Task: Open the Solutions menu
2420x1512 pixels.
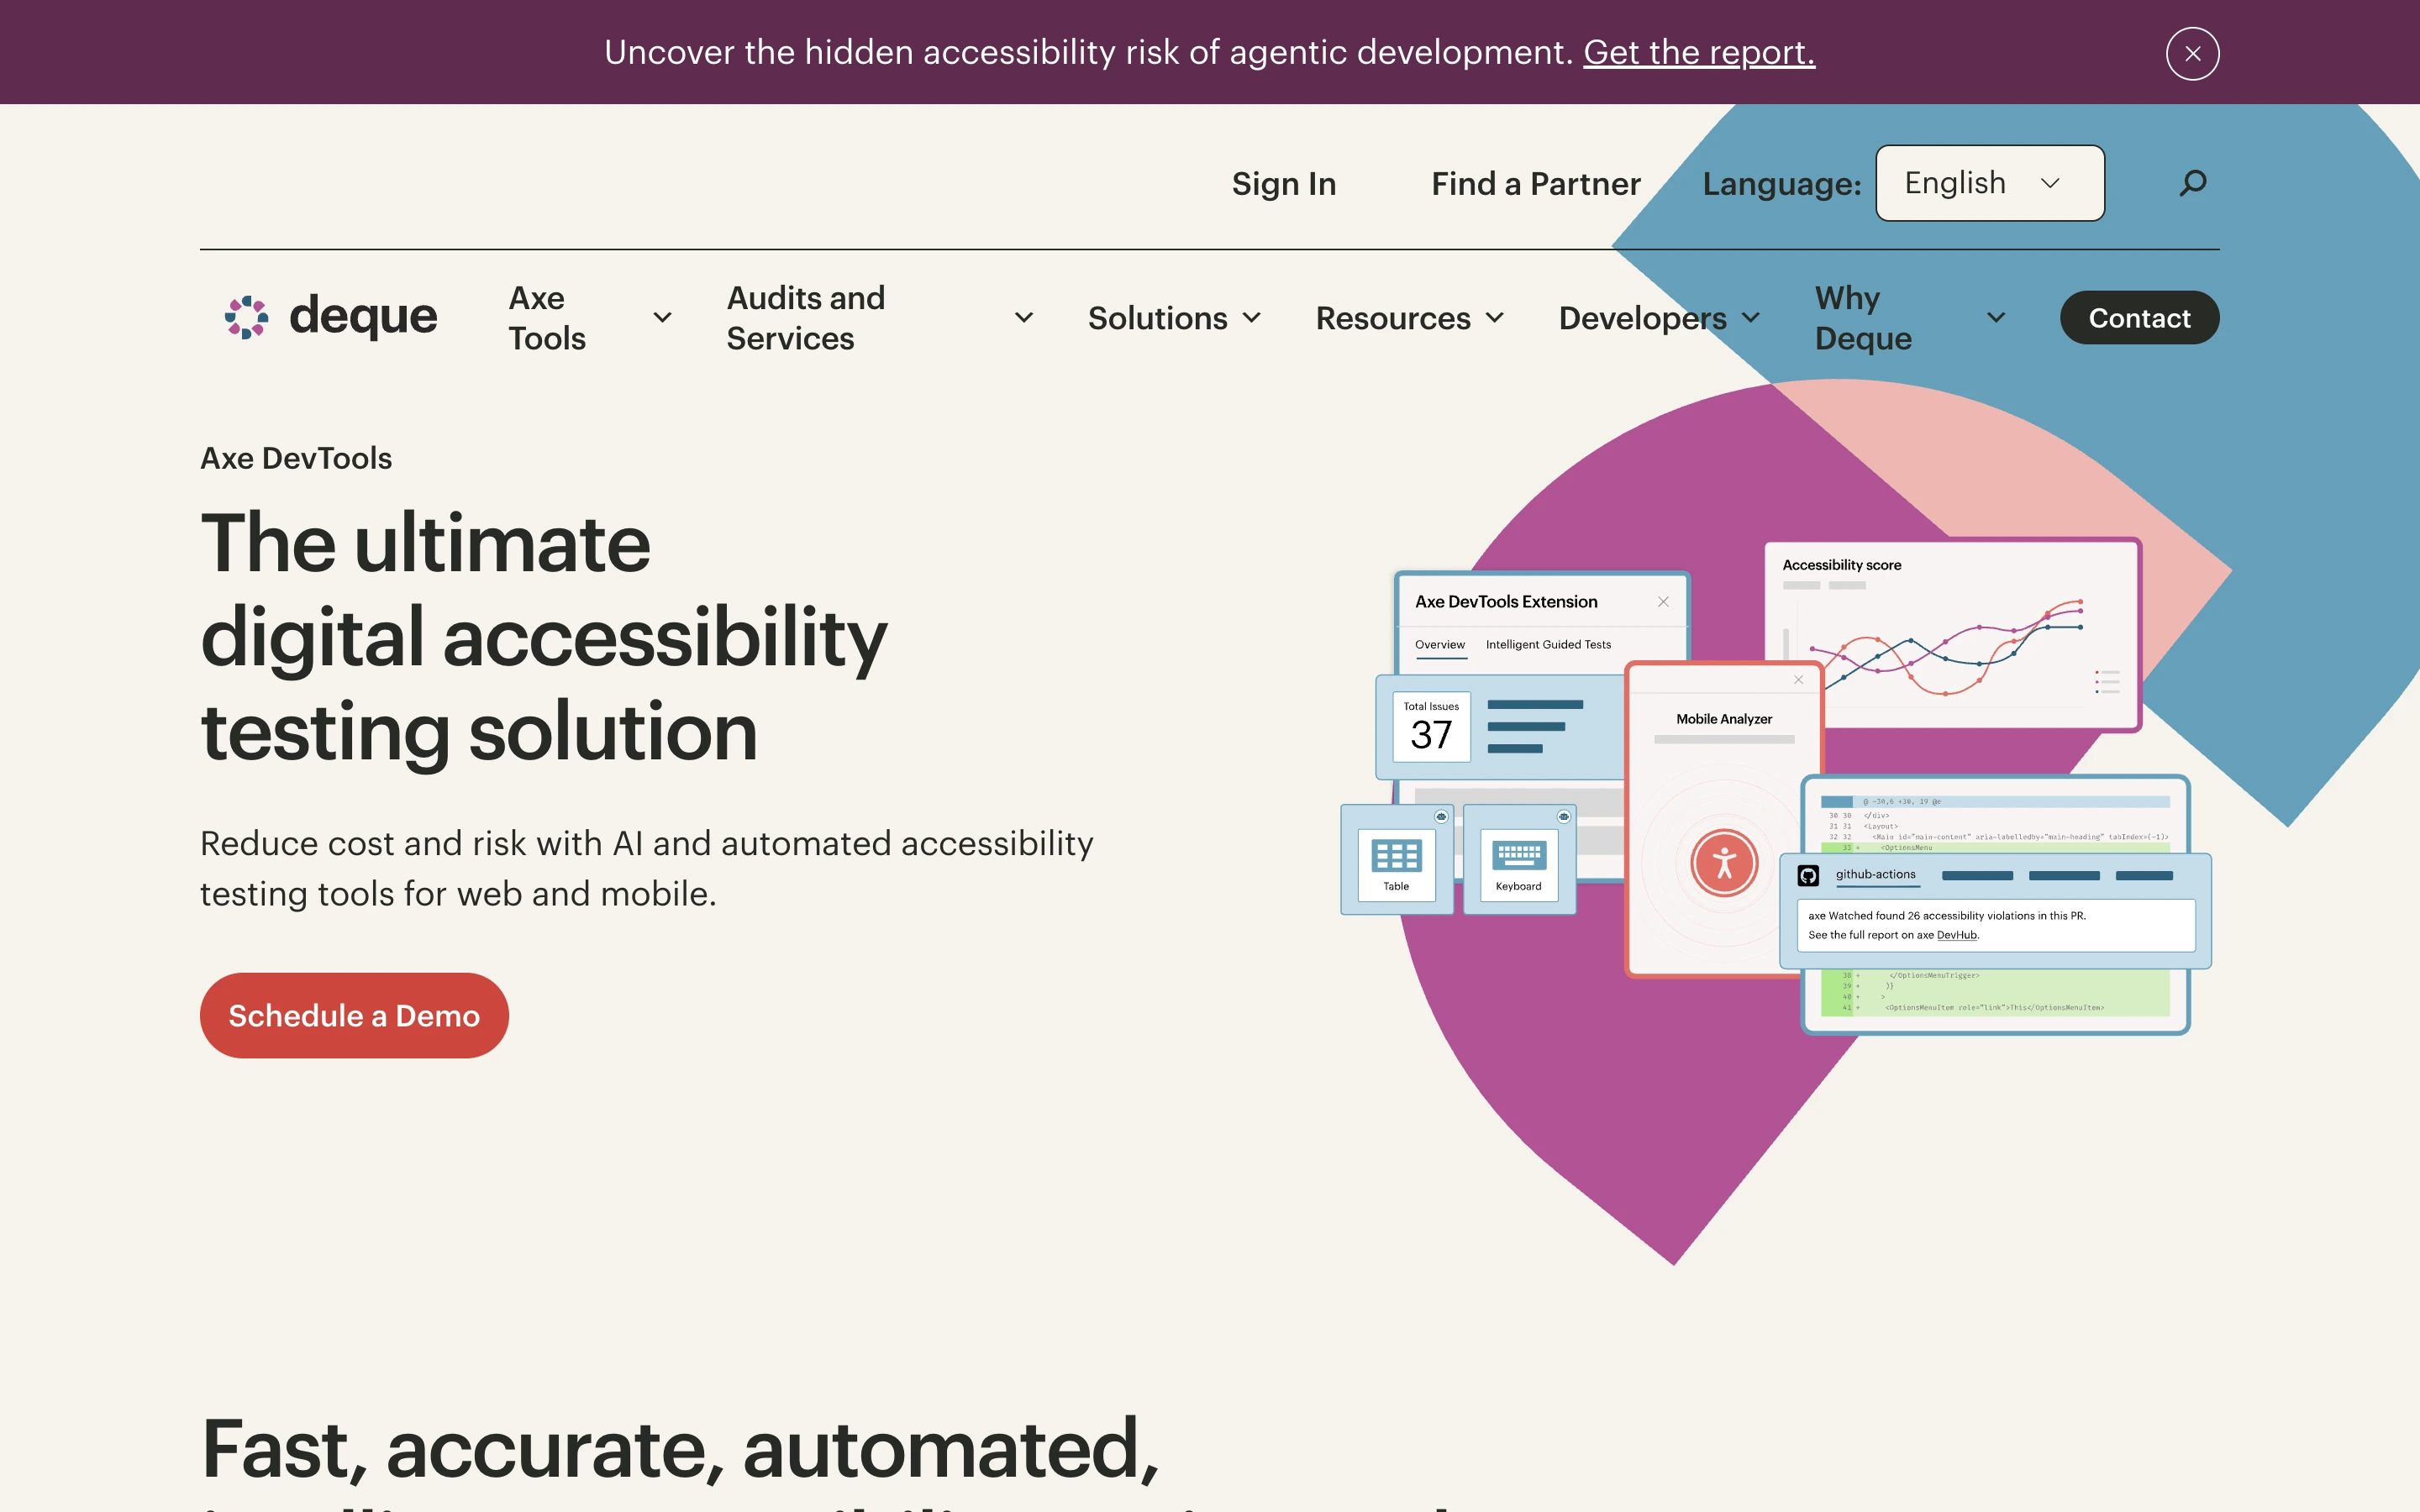Action: 1157,318
